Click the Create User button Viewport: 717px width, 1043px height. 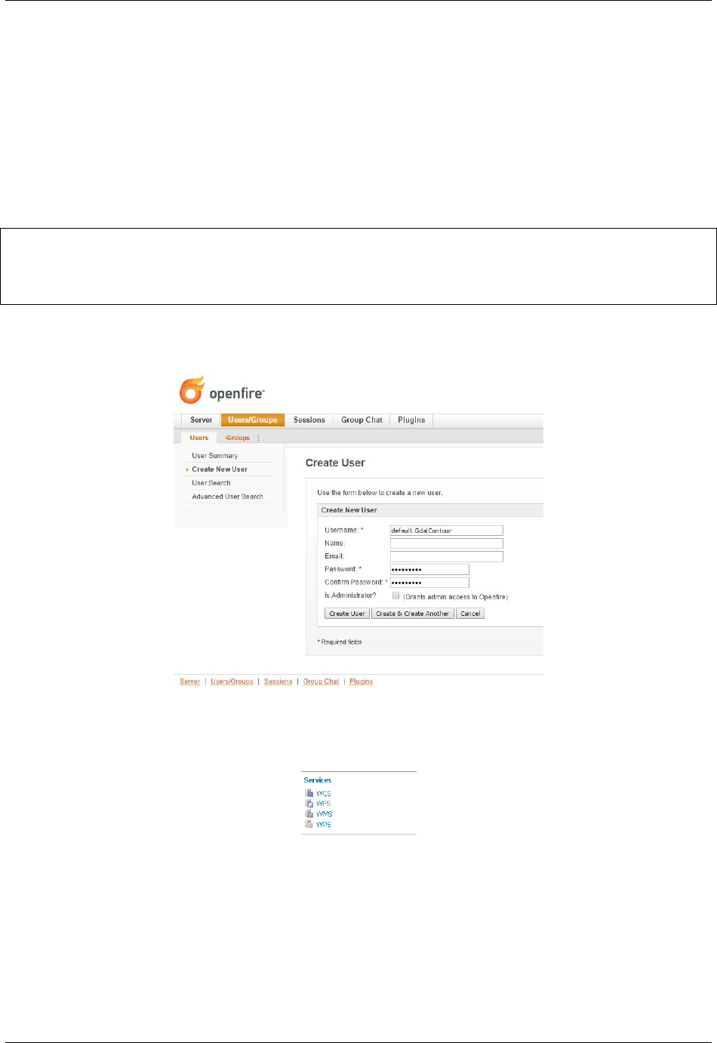pos(347,614)
